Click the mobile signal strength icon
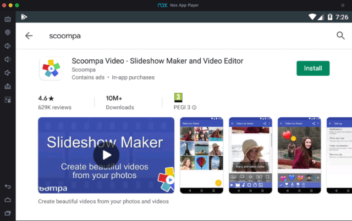This screenshot has width=352, height=221. 321,17
